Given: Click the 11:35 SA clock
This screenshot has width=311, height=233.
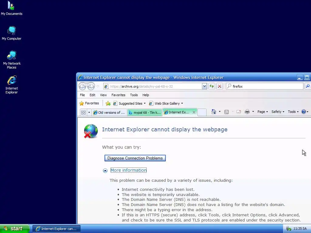Looking at the screenshot, I should point(300,229).
